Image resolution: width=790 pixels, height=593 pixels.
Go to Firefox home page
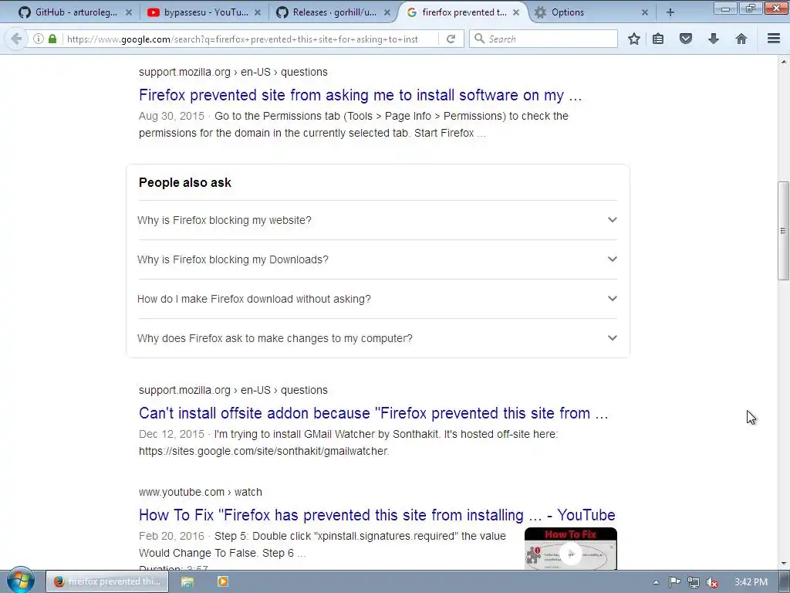(741, 39)
